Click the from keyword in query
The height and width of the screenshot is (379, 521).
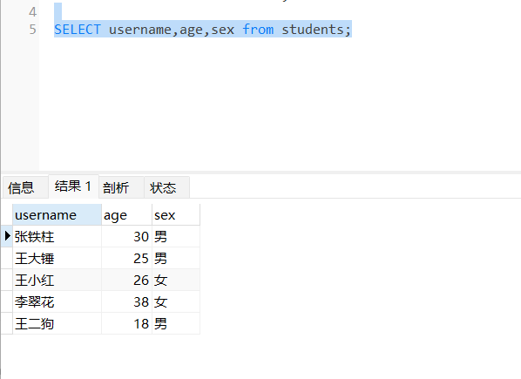[x=258, y=30]
